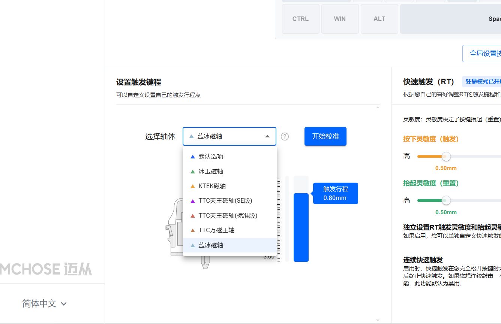Click the scroll down arrow in travel panel
This screenshot has height=324, width=501.
click(x=378, y=320)
